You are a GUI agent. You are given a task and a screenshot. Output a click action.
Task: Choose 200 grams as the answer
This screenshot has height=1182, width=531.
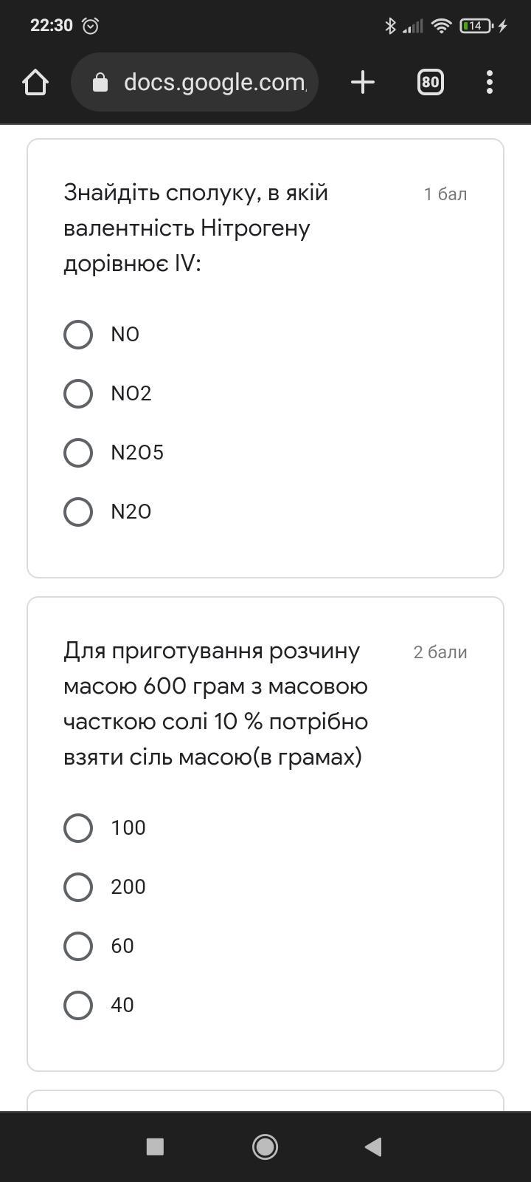coord(78,887)
